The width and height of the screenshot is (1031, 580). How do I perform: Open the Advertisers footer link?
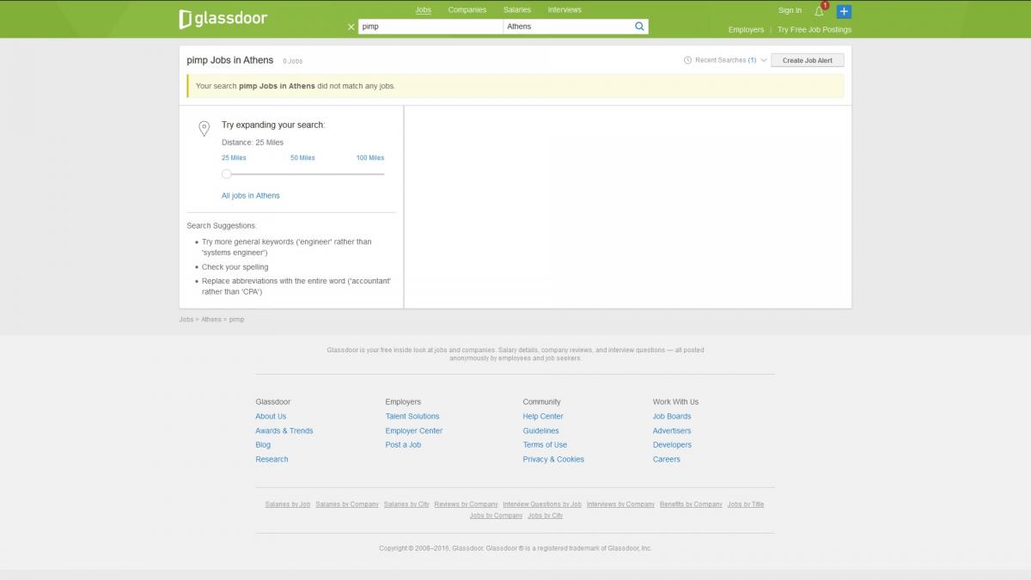click(672, 431)
